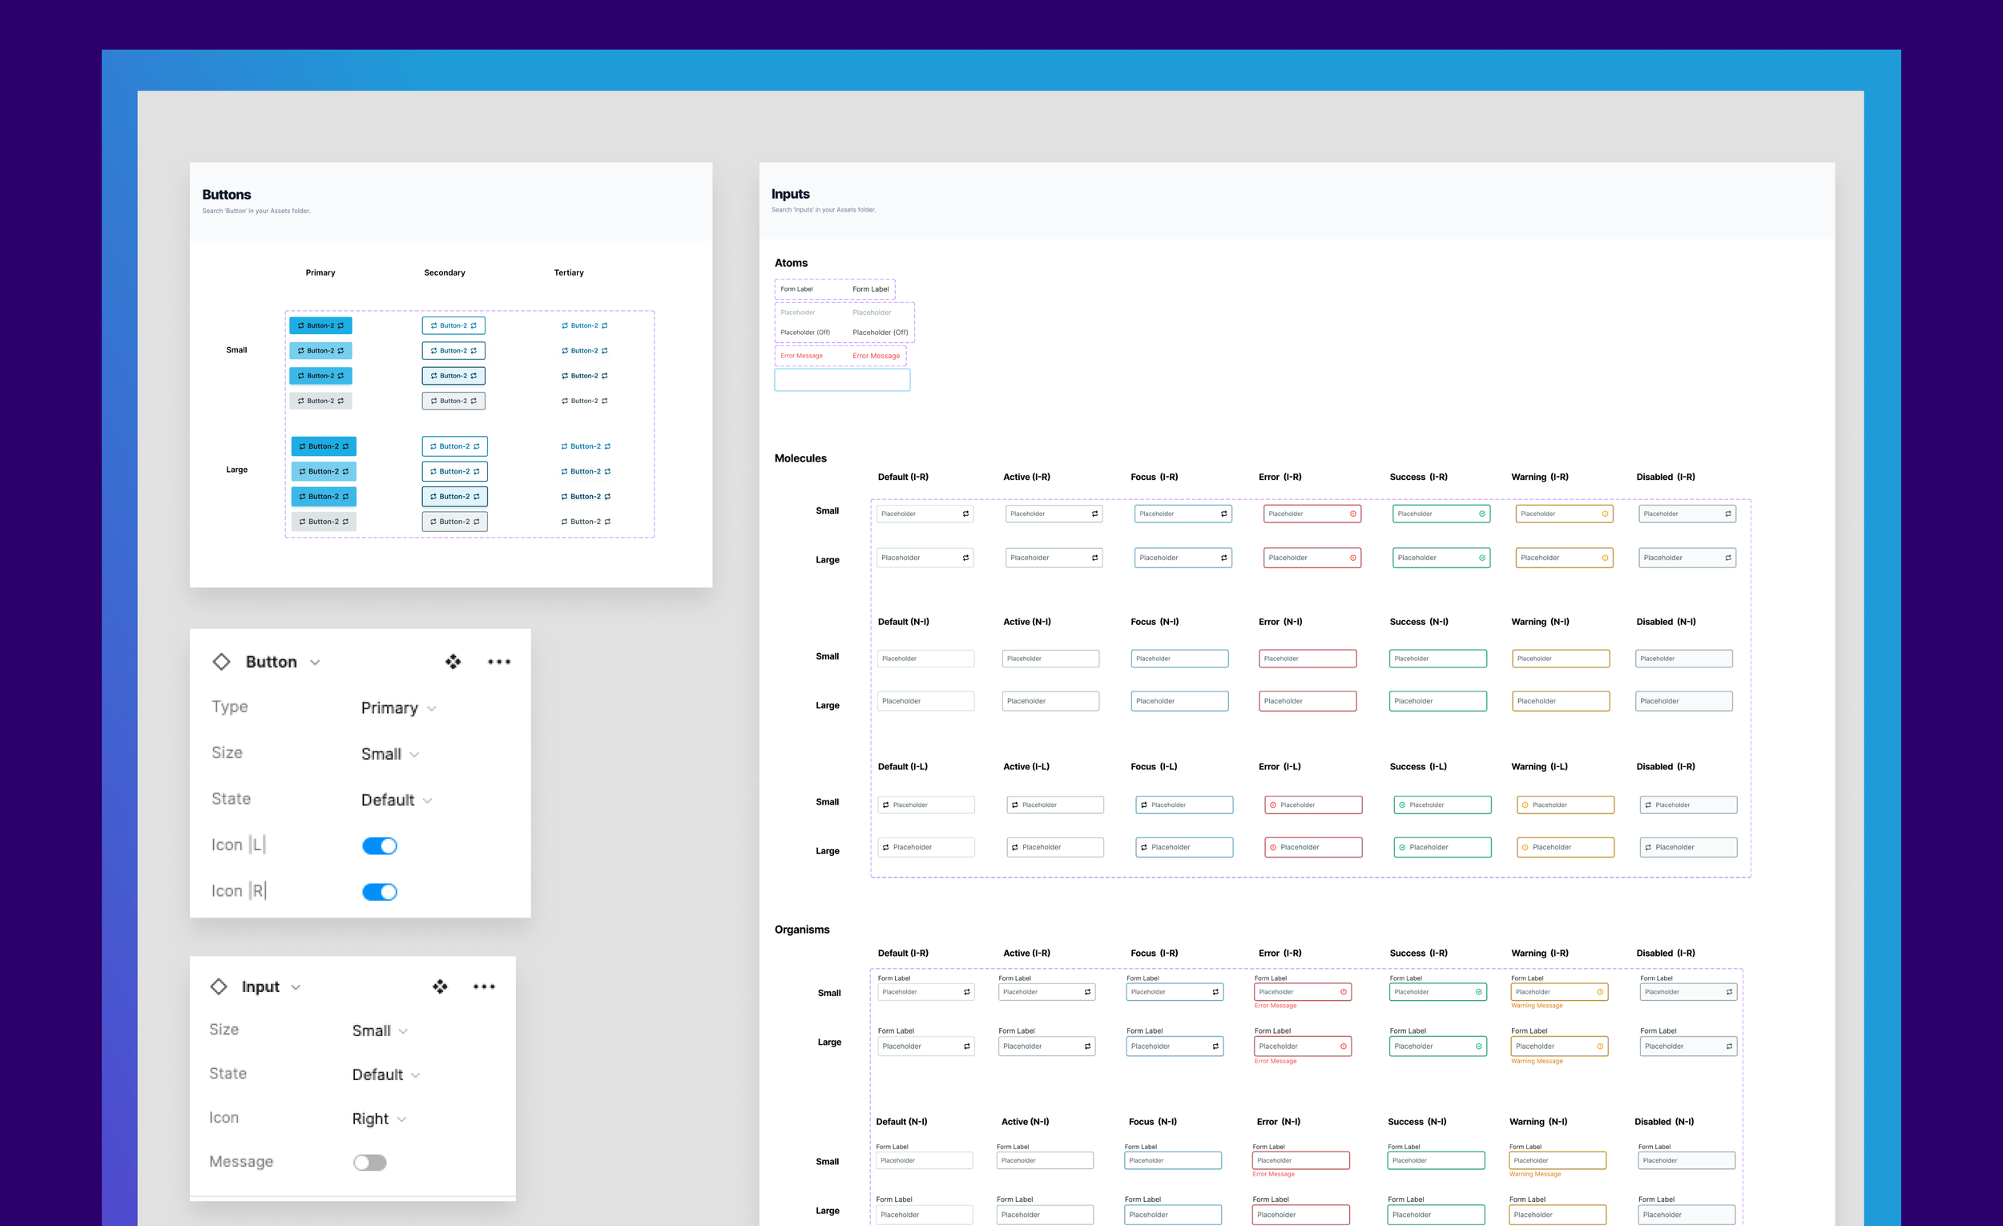Click small Default (N-I) Placeholder molecule input
The width and height of the screenshot is (2003, 1226).
pyautogui.click(x=925, y=659)
